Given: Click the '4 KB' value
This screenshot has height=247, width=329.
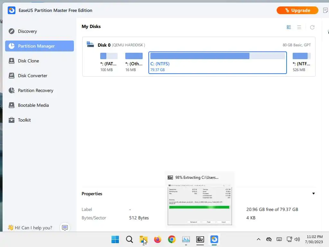Looking at the screenshot, I should (x=251, y=218).
